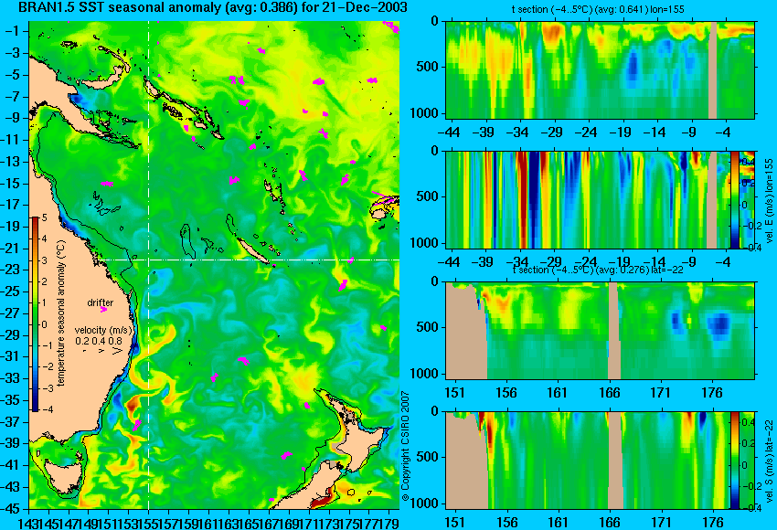777x530 pixels.
Task: Click the 'vel. S (m/s) lat=-22' axis label
Action: [769, 461]
